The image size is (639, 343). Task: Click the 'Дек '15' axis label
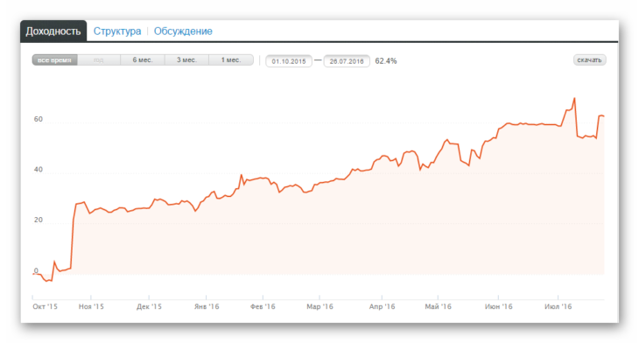click(149, 306)
